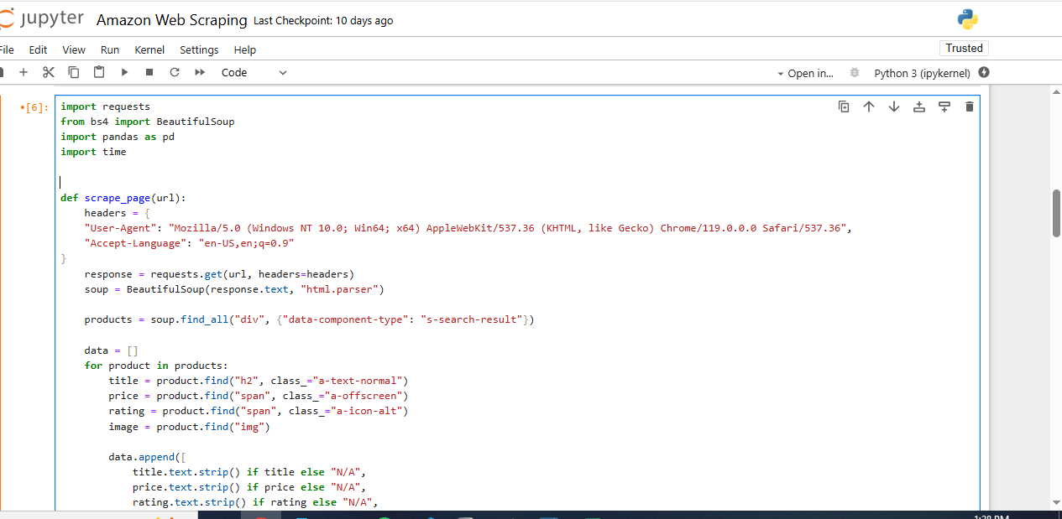Enable the debugger bug icon
The height and width of the screenshot is (519, 1062).
(855, 73)
